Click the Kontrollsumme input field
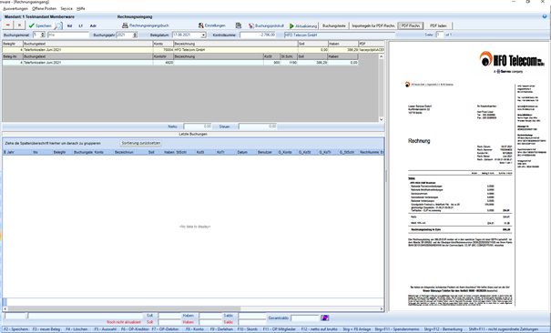 coord(259,35)
